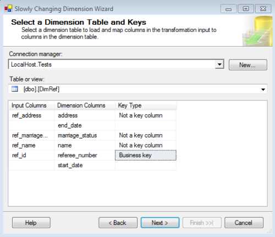Click the marriage_status dimension column cell
The image size is (275, 237).
[85, 135]
